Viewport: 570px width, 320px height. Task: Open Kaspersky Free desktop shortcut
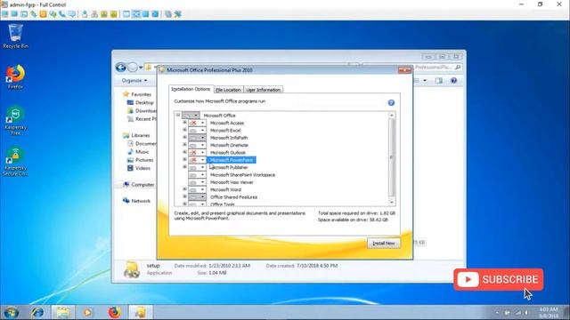[x=15, y=120]
